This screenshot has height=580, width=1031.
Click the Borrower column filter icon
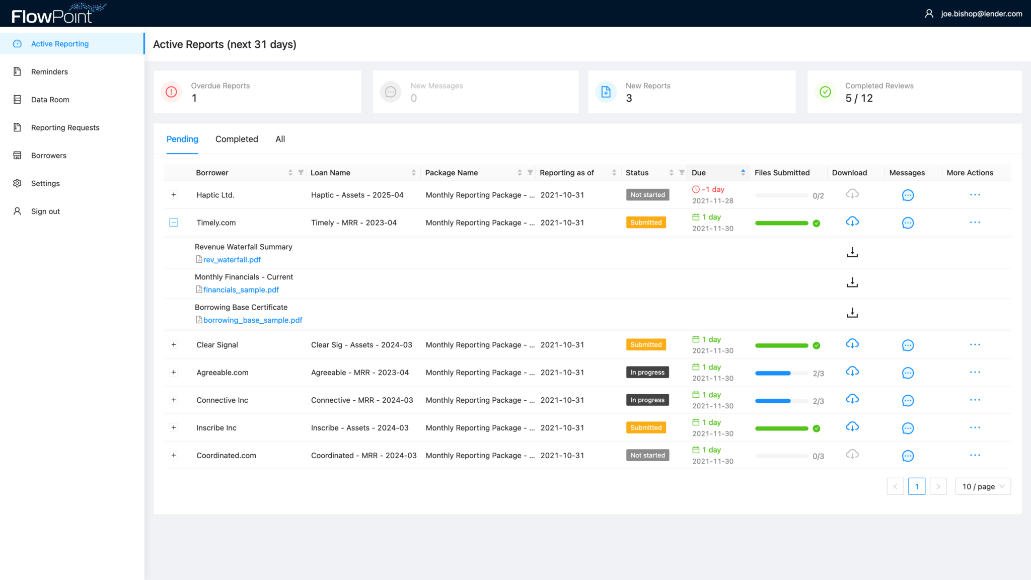tap(301, 173)
